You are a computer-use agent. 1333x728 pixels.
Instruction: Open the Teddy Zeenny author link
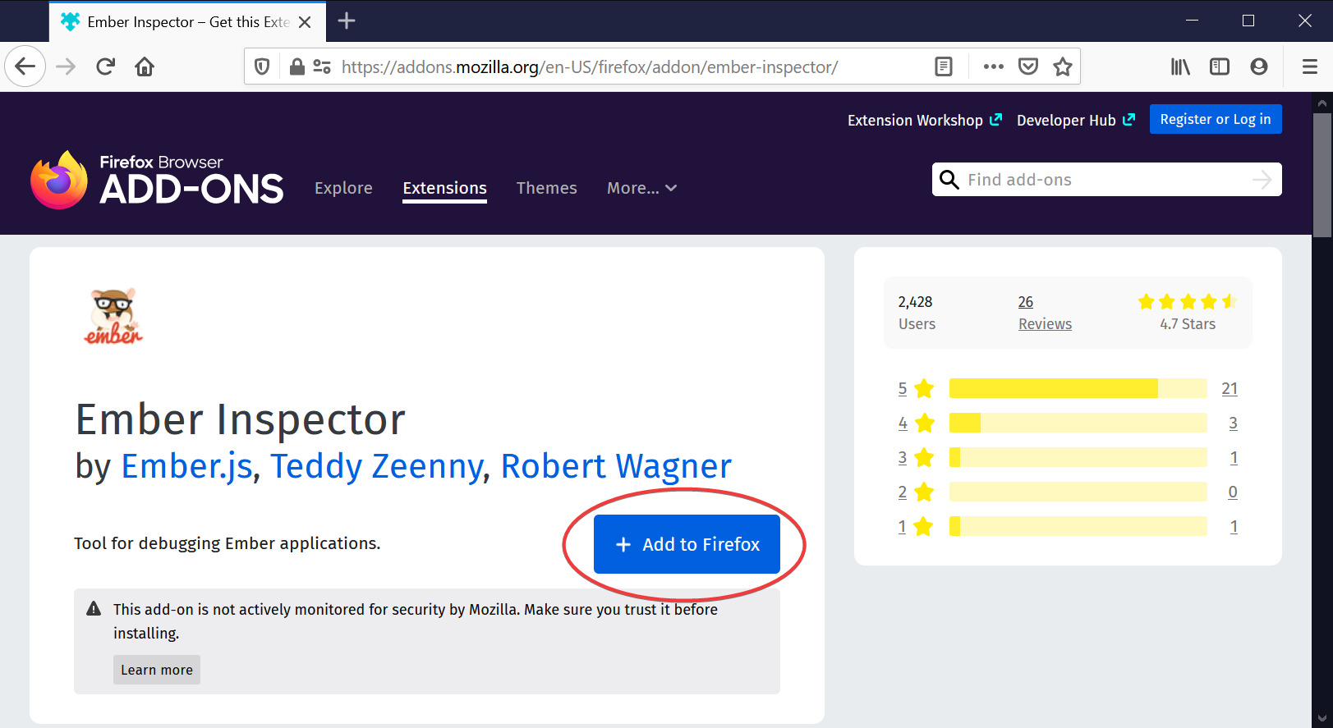377,466
